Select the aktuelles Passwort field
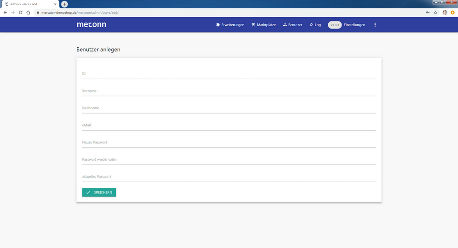458x248 pixels. point(229,177)
